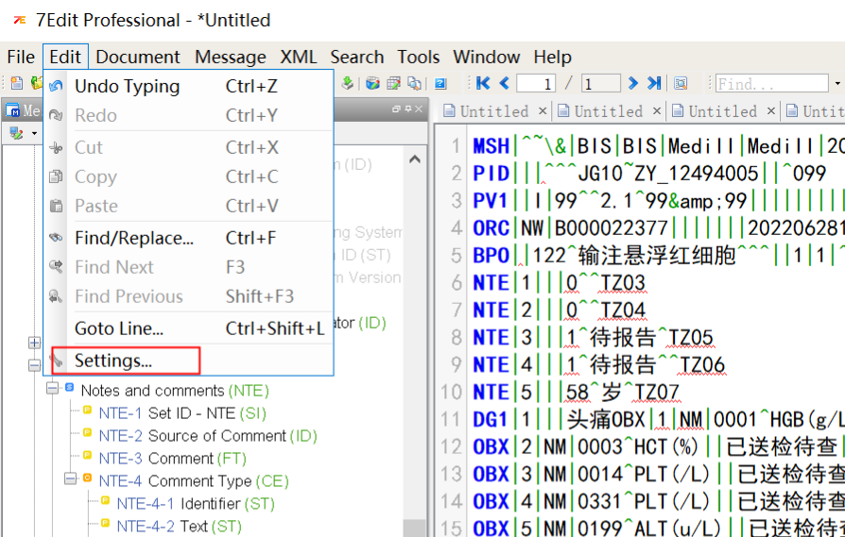Open the panel view dropdown arrow
Viewport: 845px width, 537px height.
pos(34,134)
